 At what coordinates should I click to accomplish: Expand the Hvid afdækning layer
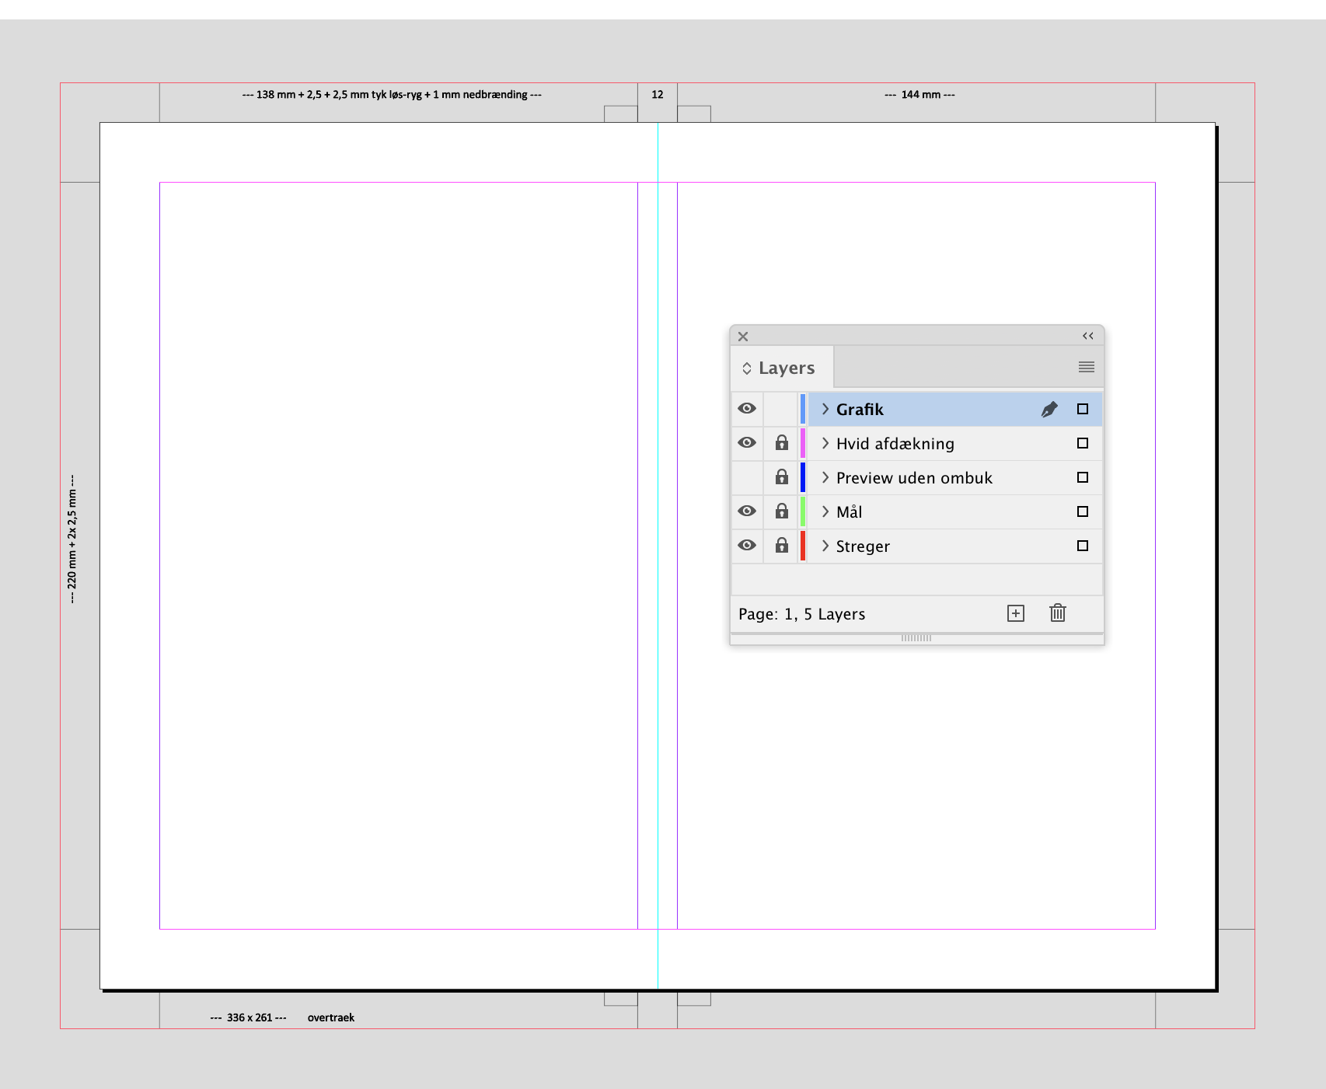(x=825, y=443)
